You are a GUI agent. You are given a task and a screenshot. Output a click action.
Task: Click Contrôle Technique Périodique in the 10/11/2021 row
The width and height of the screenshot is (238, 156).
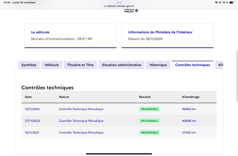81,133
